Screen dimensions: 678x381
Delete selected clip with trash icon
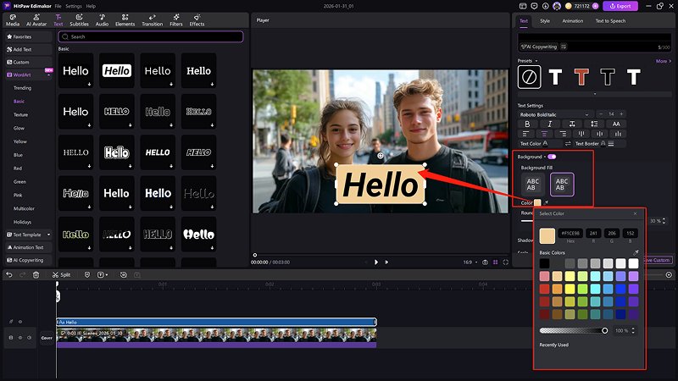pos(36,274)
